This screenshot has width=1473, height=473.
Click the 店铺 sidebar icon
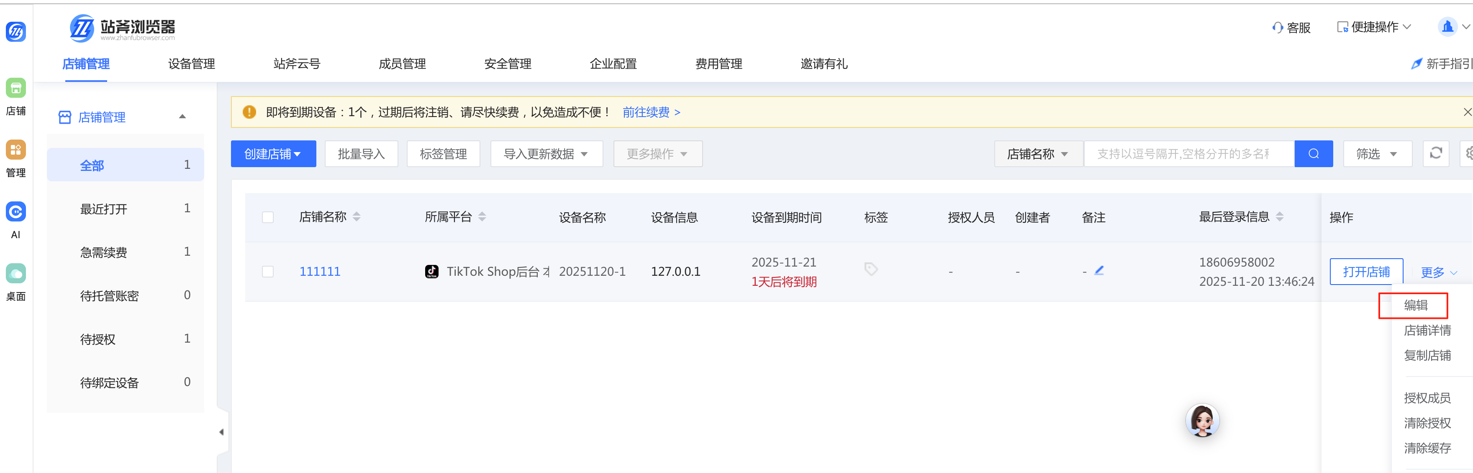pos(15,89)
